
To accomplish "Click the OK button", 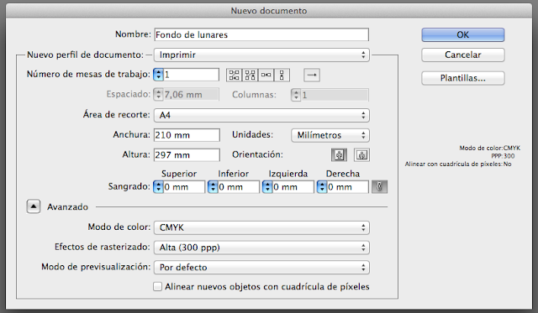I will pos(463,35).
